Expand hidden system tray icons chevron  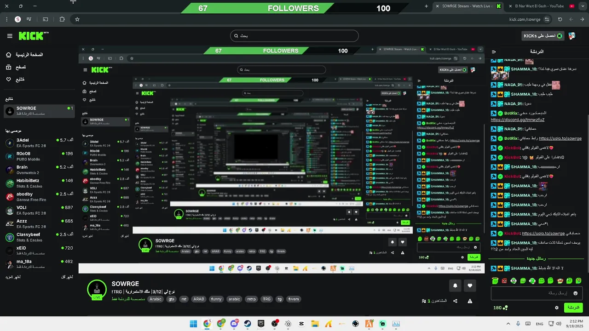click(x=508, y=324)
